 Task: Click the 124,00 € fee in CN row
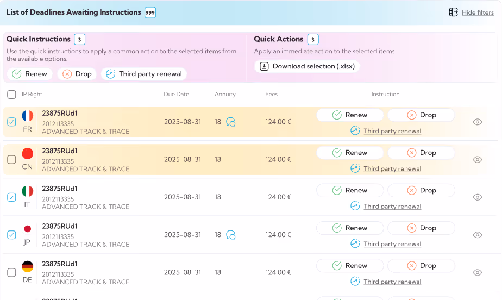[278, 159]
